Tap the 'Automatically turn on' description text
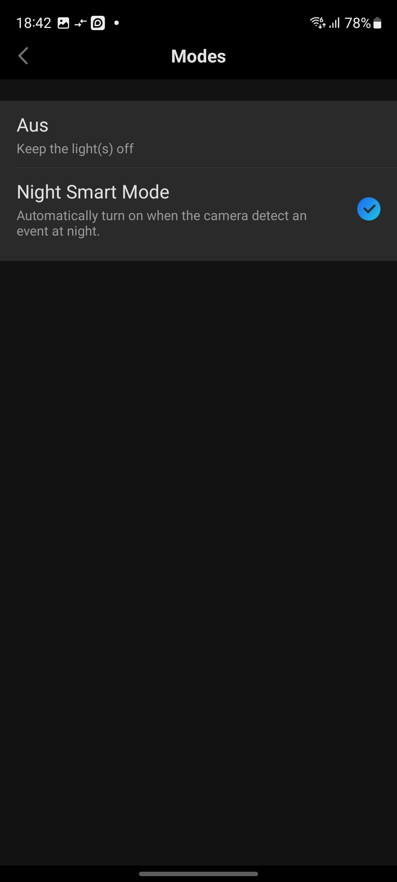397x882 pixels. [162, 223]
